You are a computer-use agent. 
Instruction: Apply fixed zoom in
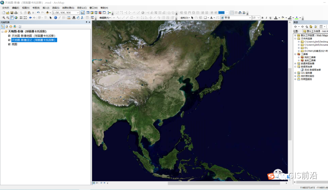tap(21, 18)
